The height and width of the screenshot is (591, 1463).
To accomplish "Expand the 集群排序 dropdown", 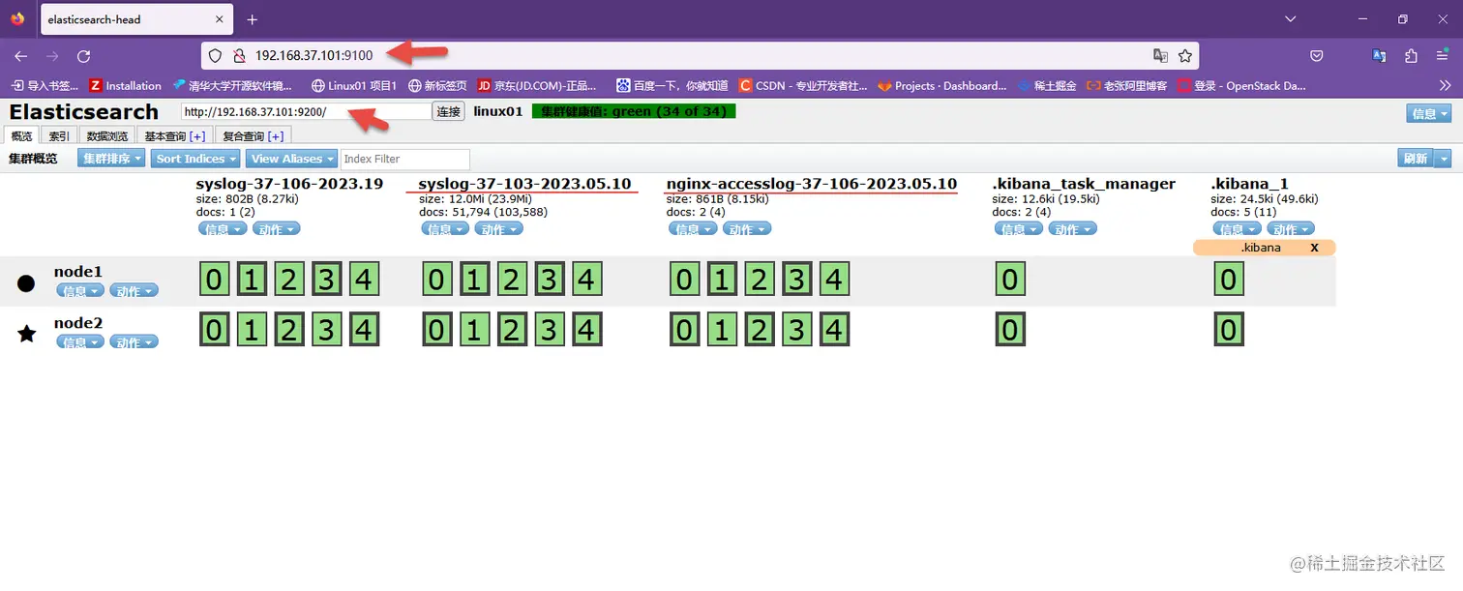I will [x=111, y=159].
